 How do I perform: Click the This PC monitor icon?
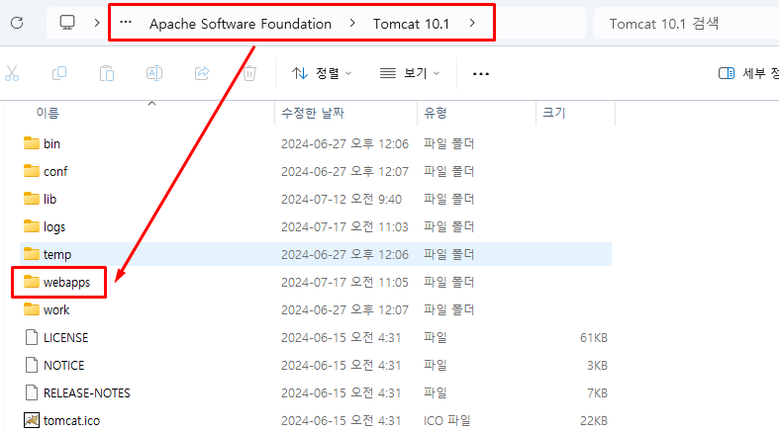pos(67,23)
